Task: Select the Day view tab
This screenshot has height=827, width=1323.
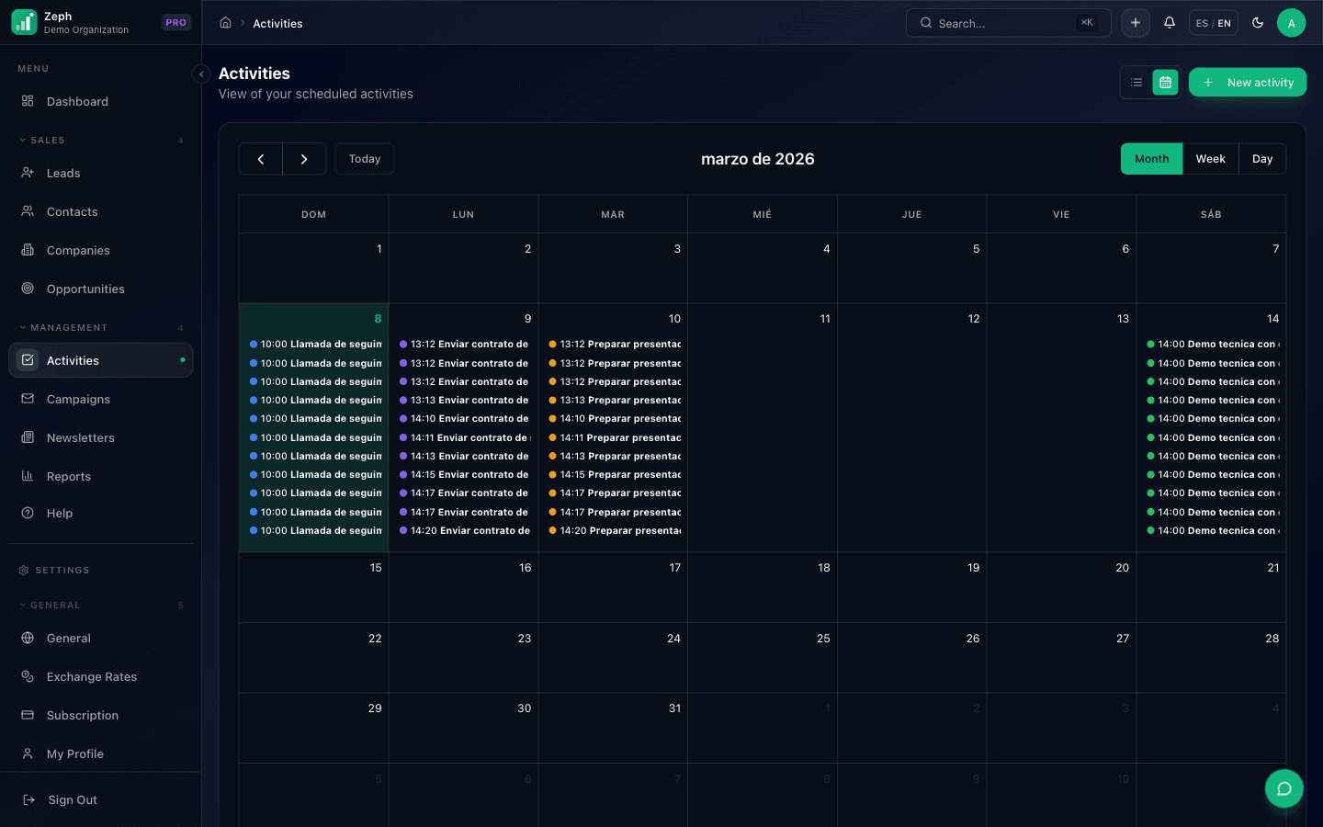Action: pyautogui.click(x=1262, y=158)
